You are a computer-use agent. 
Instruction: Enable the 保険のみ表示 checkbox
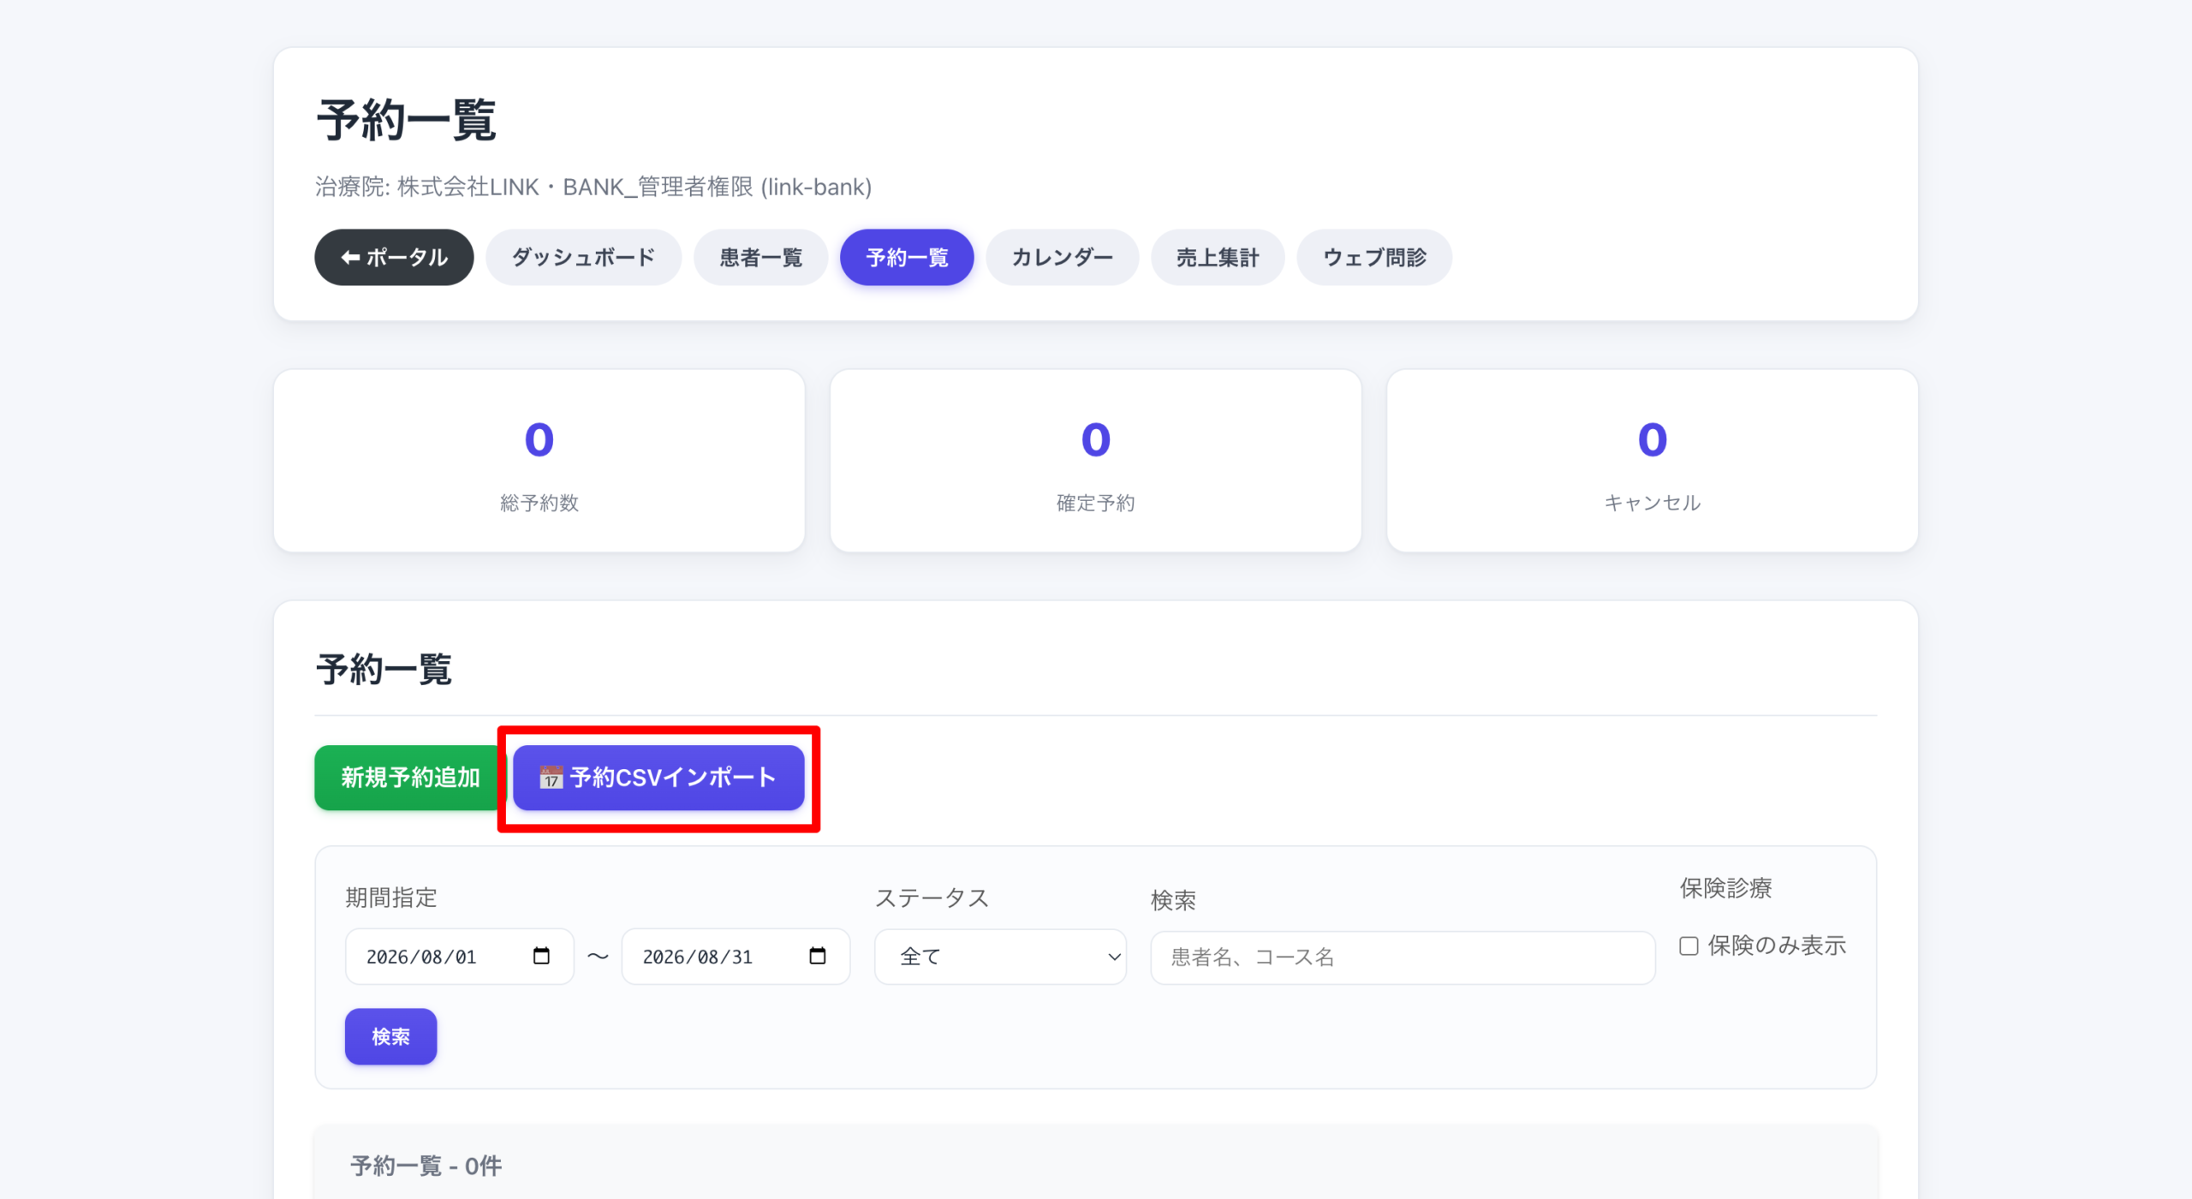[1689, 945]
